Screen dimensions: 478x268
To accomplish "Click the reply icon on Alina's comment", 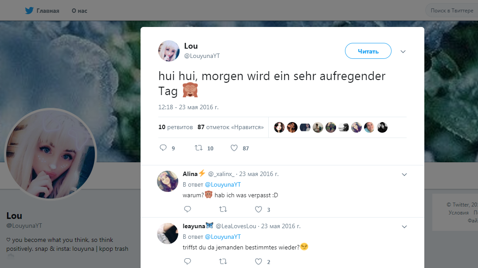I will [x=188, y=209].
